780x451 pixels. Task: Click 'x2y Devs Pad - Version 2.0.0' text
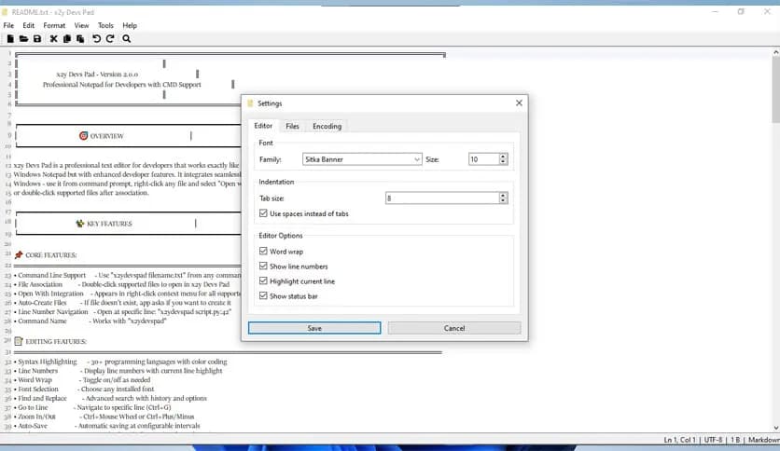pyautogui.click(x=97, y=75)
